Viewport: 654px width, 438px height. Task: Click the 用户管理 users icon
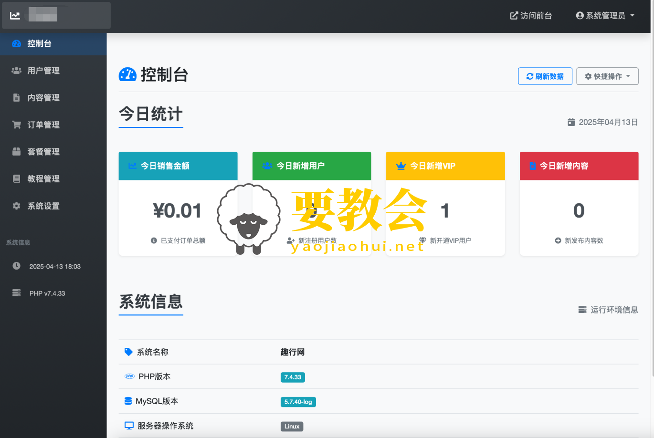16,71
